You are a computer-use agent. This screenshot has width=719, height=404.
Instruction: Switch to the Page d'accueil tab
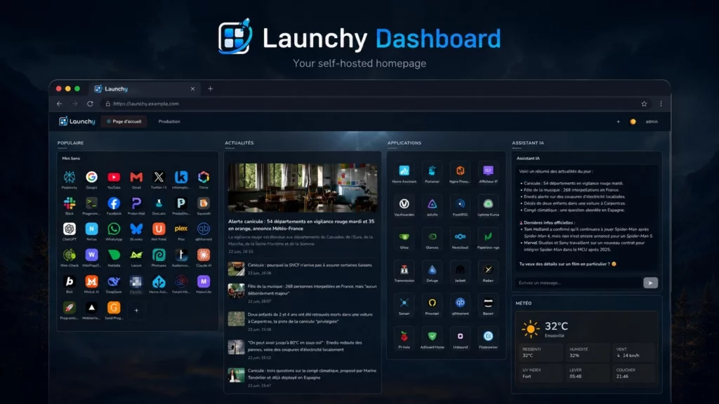click(124, 121)
